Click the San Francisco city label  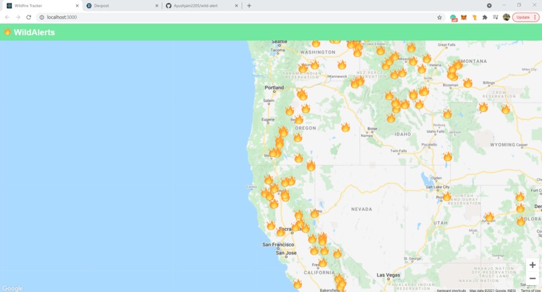click(278, 244)
